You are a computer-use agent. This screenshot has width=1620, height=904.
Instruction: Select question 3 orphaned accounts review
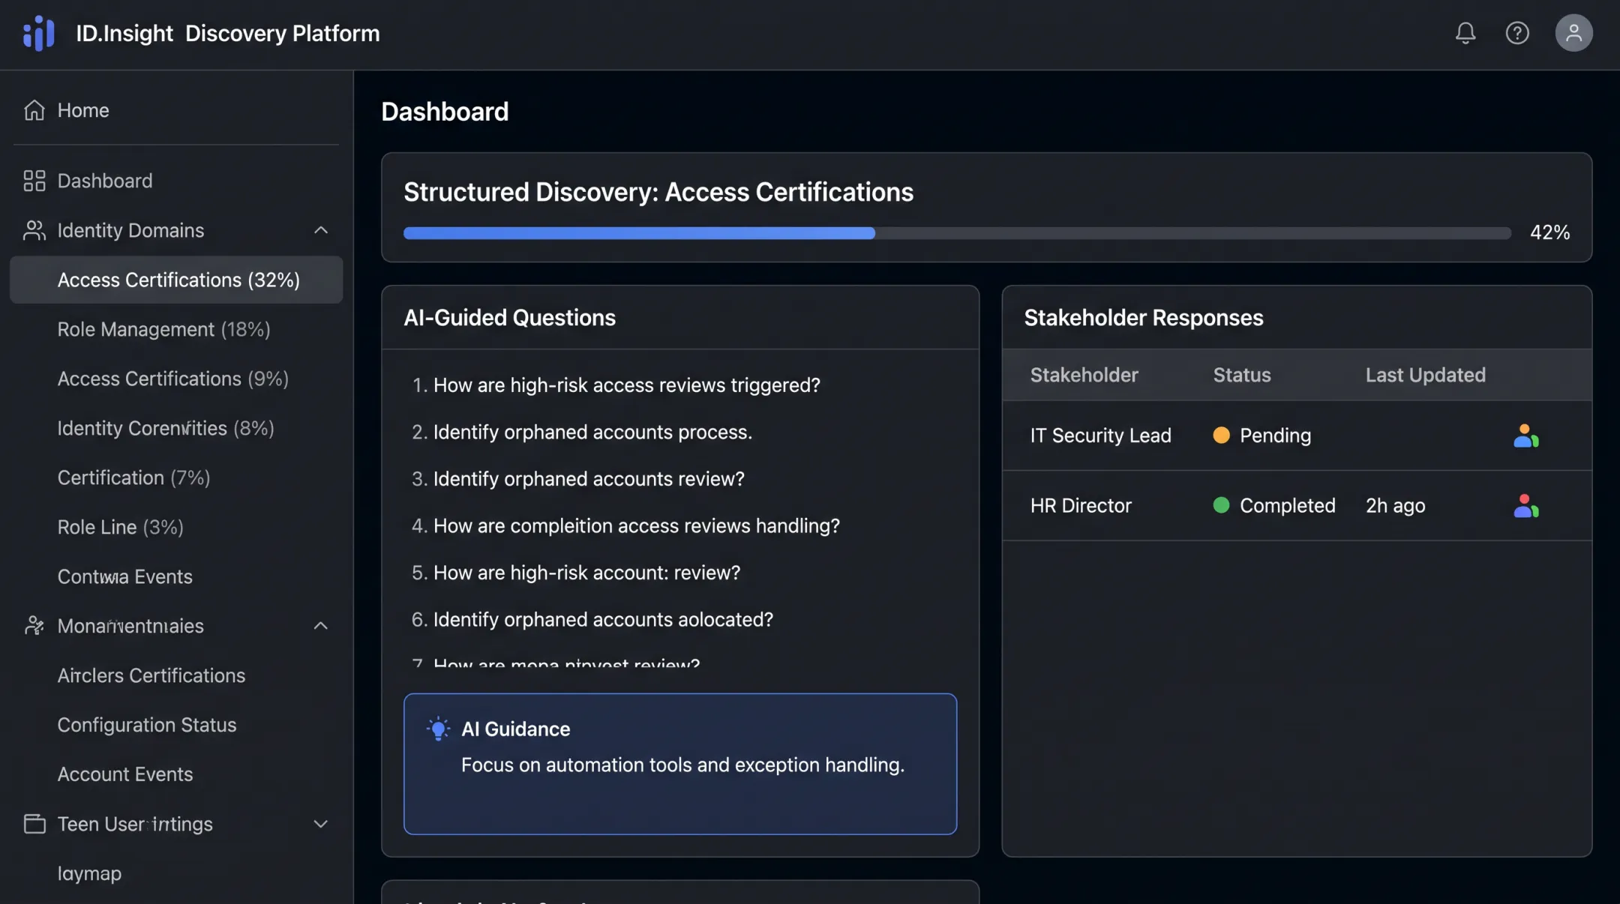pos(577,478)
